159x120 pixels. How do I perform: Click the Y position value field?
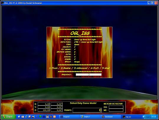point(44,107)
